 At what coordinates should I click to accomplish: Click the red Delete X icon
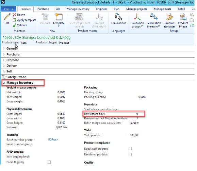pos(14,15)
